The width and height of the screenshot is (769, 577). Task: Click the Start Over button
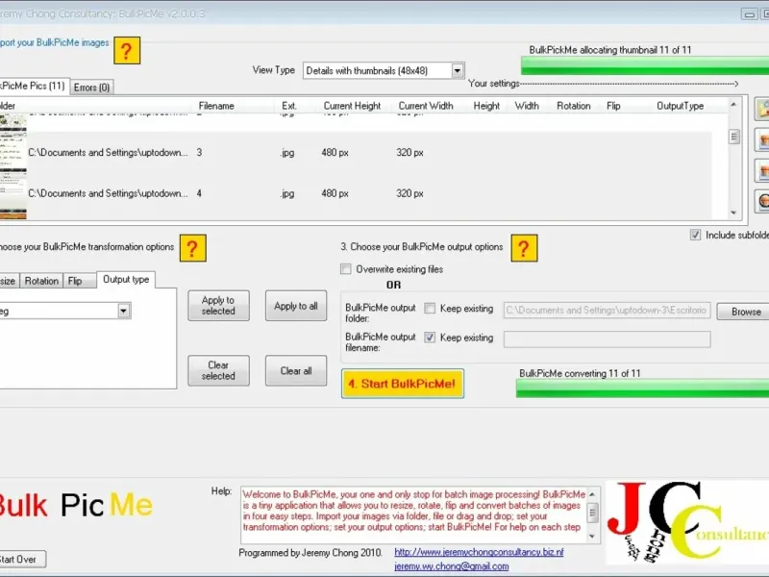[x=22, y=560]
